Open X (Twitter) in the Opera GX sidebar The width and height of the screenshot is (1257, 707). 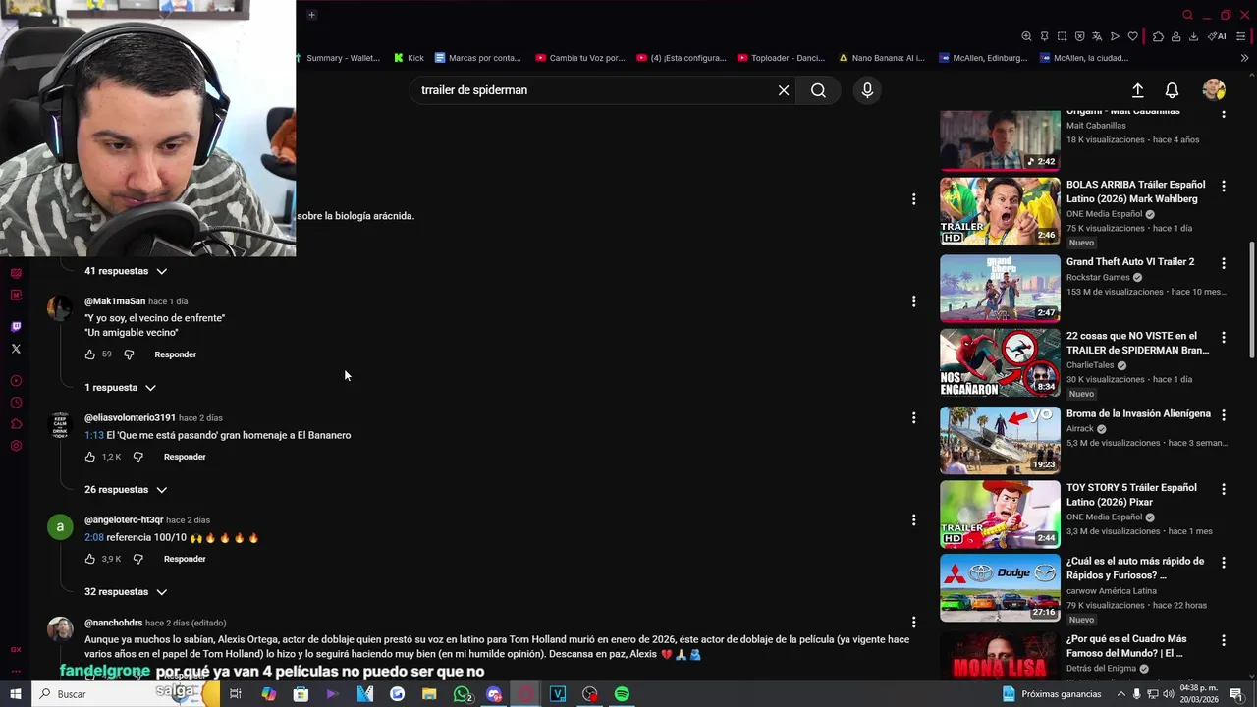click(16, 349)
